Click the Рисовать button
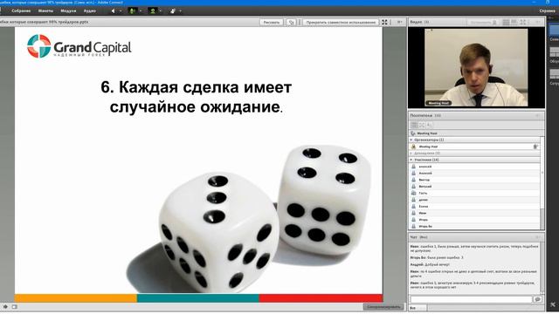 (272, 22)
